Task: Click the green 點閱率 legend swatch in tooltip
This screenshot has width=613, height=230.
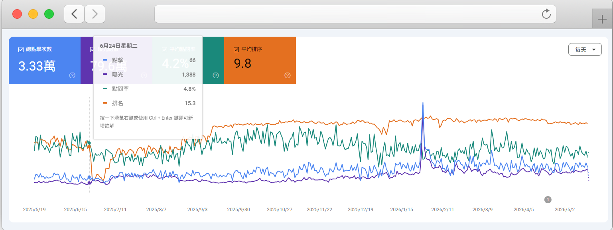Action: [105, 88]
